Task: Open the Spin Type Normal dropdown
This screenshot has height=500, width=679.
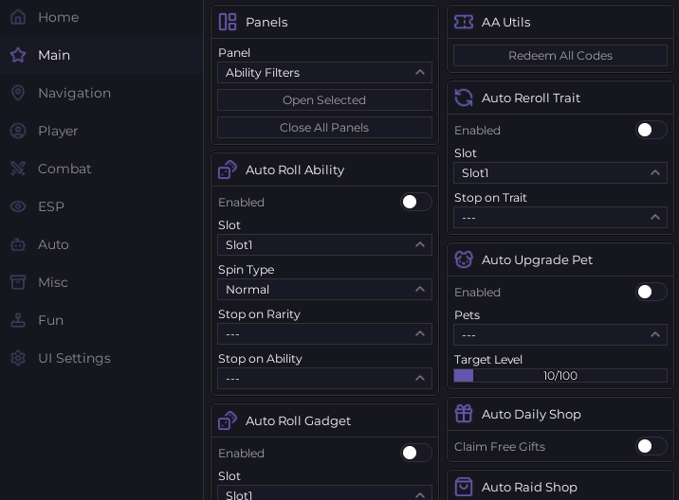Action: tap(324, 290)
